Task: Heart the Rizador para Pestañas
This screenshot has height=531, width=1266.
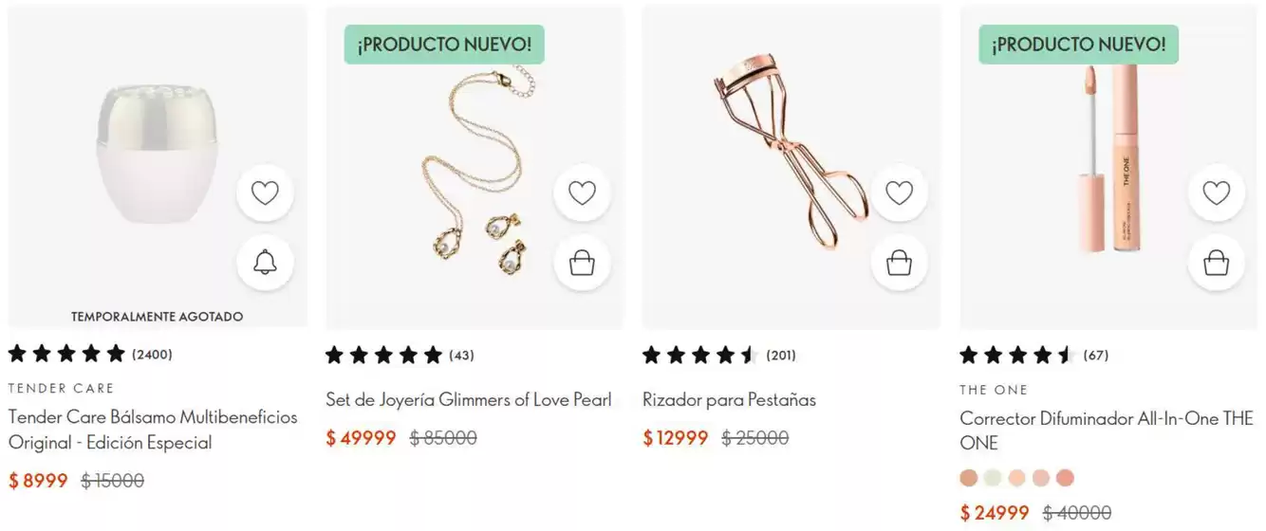Action: (x=899, y=193)
